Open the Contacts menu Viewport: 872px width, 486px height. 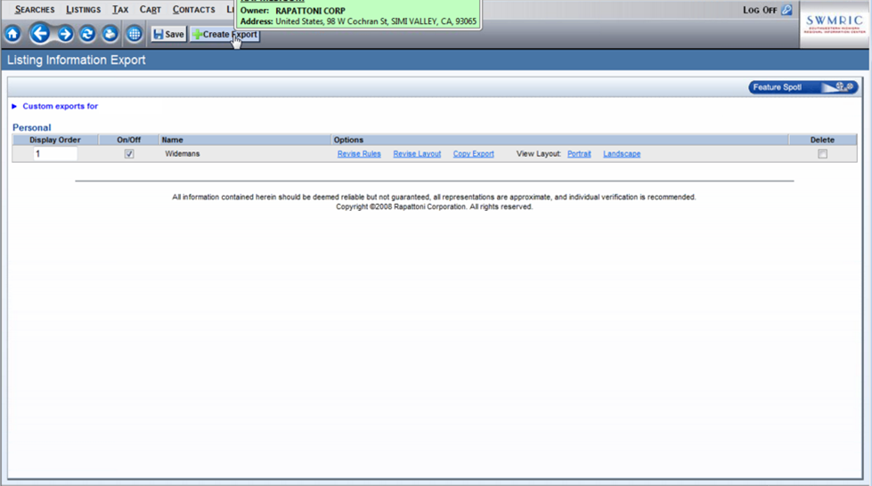pos(193,10)
